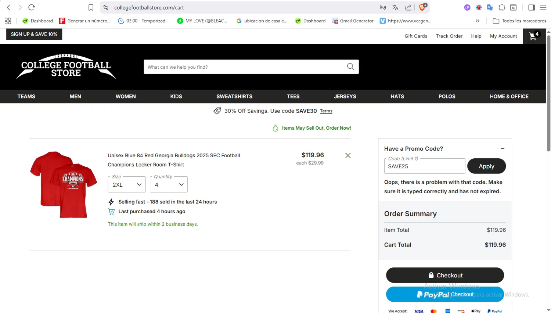Open the ubicacion de casa bookmark
The height and width of the screenshot is (313, 551).
(x=262, y=21)
